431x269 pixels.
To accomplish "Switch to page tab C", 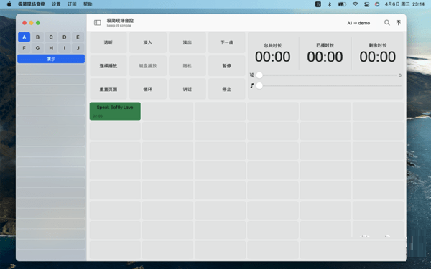I will pyautogui.click(x=51, y=37).
